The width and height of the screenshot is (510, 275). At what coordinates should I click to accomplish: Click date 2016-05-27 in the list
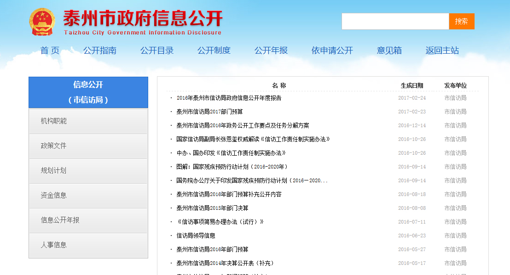coord(412,249)
